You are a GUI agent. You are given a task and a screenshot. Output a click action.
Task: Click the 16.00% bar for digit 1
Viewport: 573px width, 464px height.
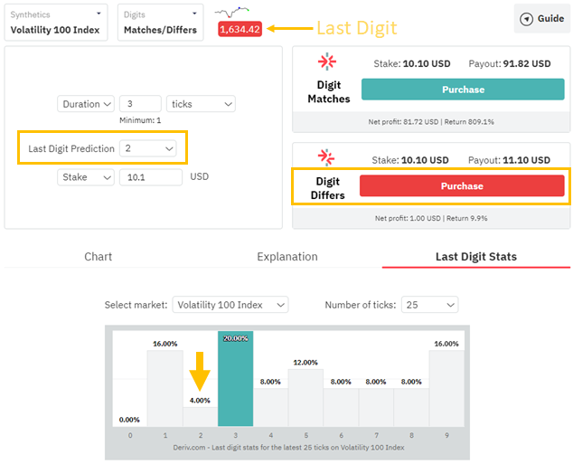pos(165,388)
